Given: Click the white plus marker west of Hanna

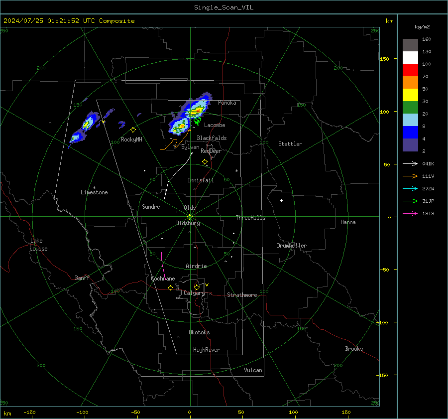Looking at the screenshot, I should 281,200.
